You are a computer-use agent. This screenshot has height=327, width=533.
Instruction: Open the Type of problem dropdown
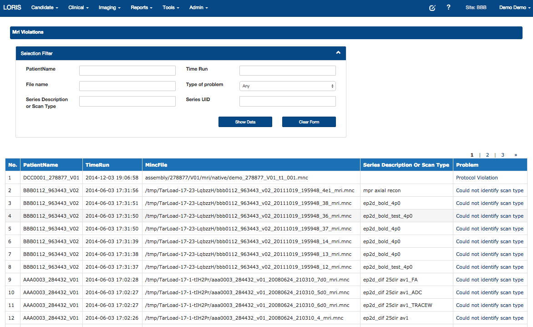pyautogui.click(x=287, y=86)
